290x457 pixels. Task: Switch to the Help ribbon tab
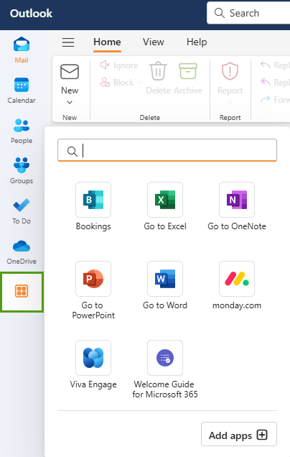coord(197,42)
